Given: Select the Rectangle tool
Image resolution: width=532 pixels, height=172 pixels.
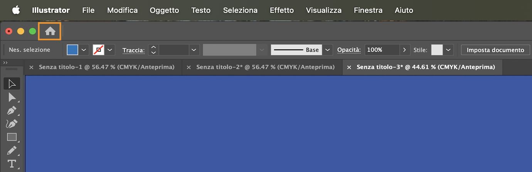Looking at the screenshot, I should [12, 137].
